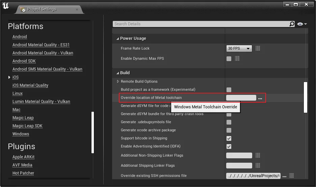Open Windows platform settings
Viewport: 316px width, 187px height.
(x=21, y=134)
